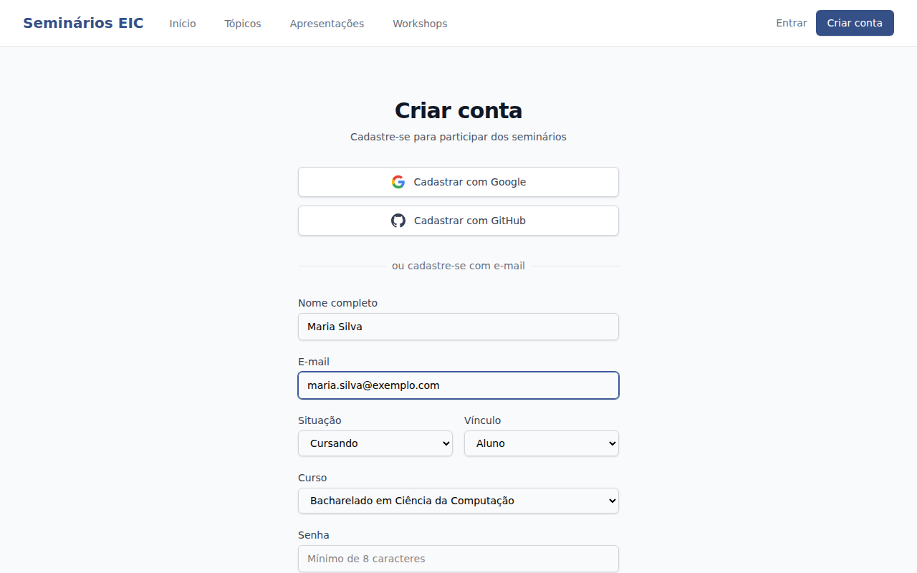Click the GitHub logo icon
The image size is (917, 573).
tap(398, 221)
